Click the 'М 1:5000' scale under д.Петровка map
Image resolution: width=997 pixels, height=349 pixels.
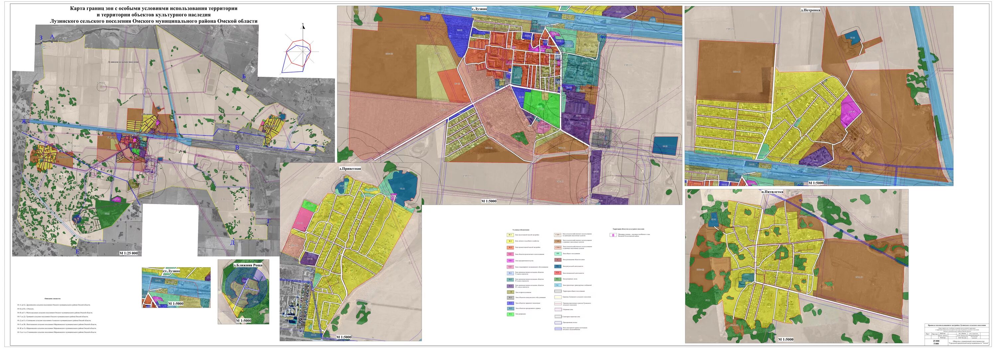[x=816, y=182]
